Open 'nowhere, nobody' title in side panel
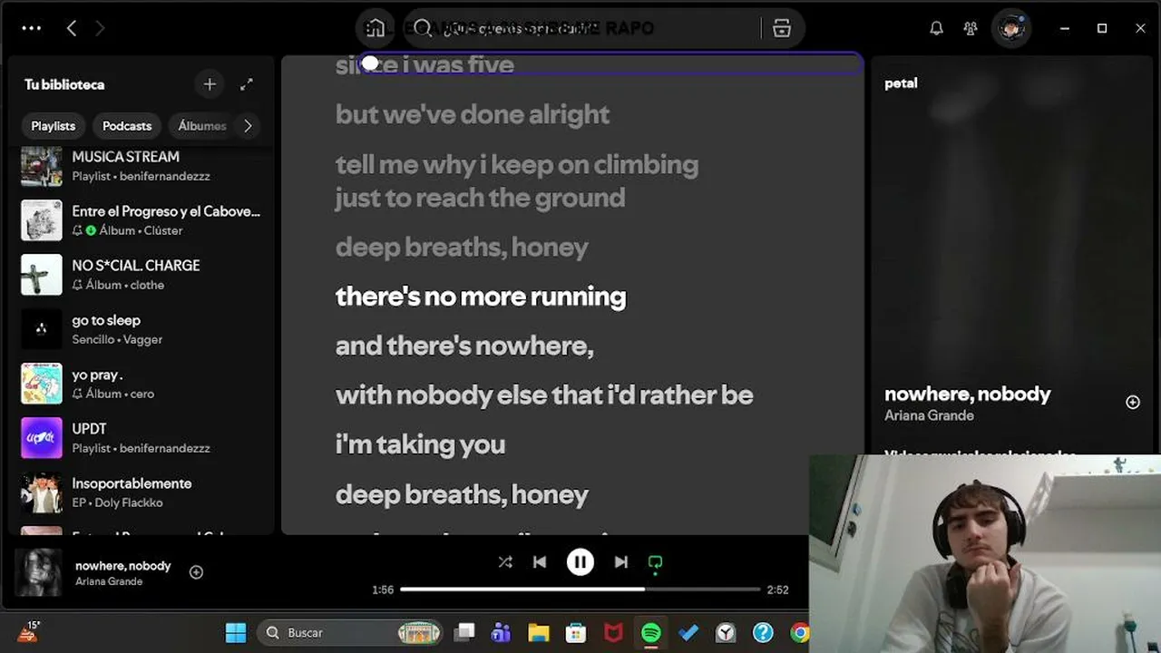1161x653 pixels. point(967,394)
